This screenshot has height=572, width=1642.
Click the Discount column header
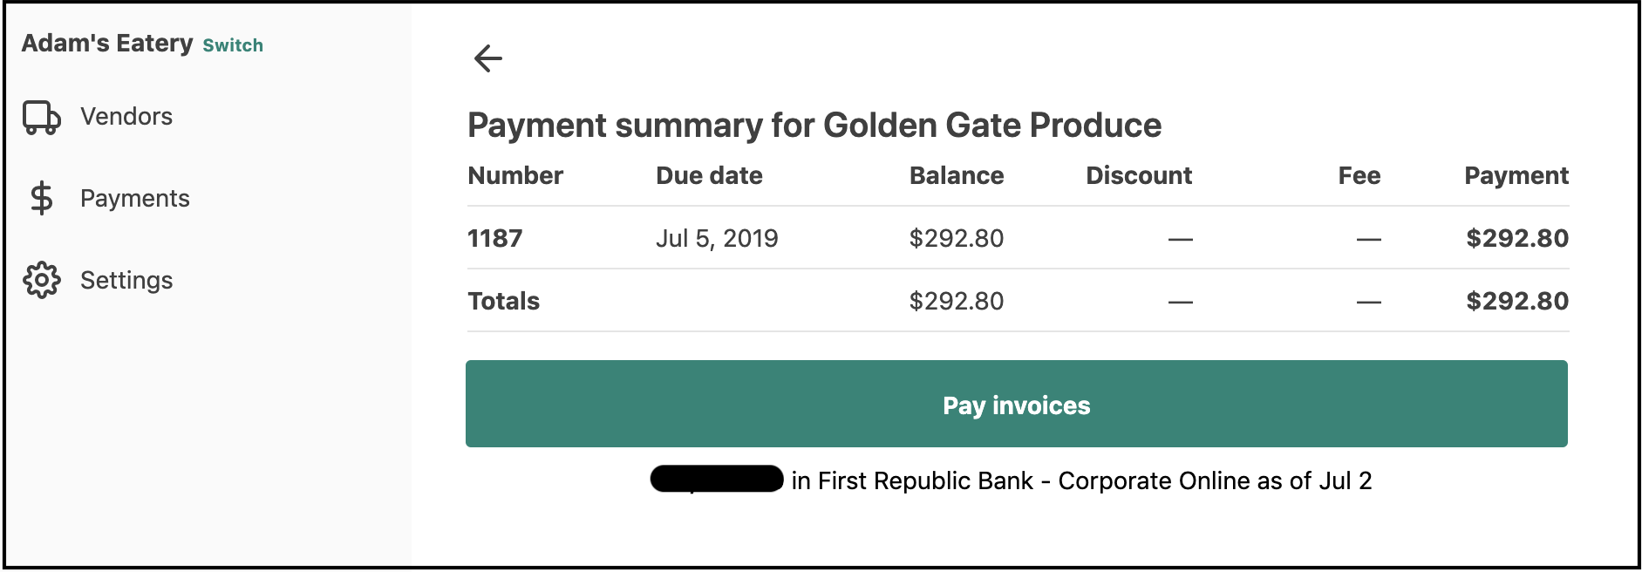click(x=1139, y=175)
